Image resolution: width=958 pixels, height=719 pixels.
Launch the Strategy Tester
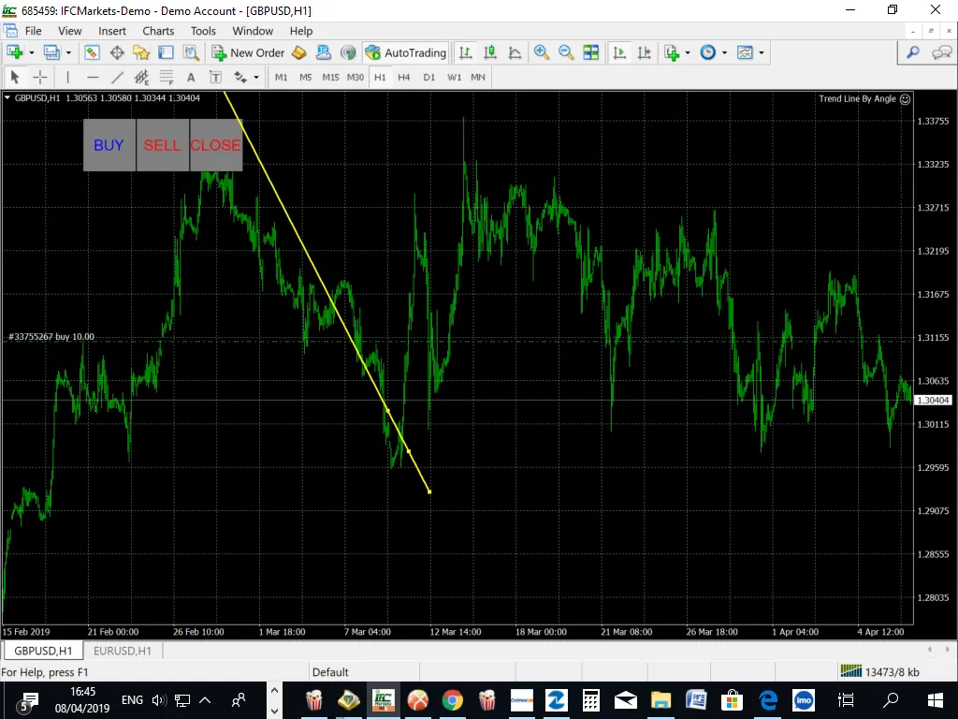pyautogui.click(x=190, y=52)
